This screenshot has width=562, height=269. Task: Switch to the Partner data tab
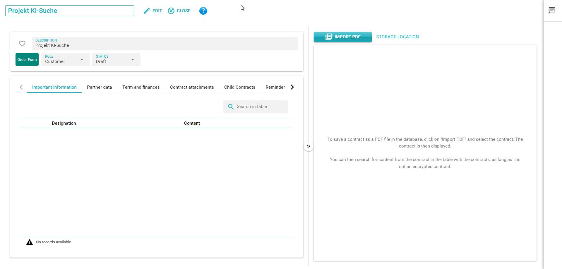pos(99,87)
